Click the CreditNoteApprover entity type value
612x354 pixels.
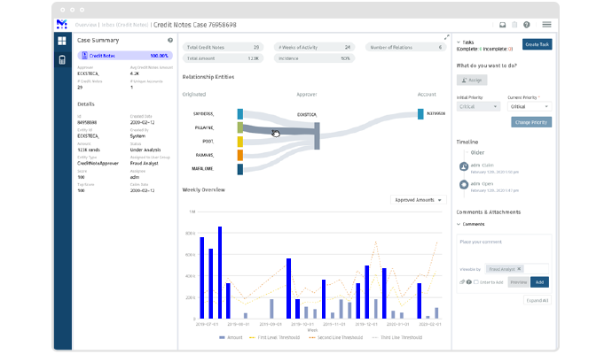[x=98, y=163]
